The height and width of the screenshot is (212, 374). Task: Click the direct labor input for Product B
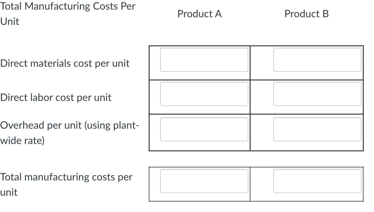[x=317, y=94]
